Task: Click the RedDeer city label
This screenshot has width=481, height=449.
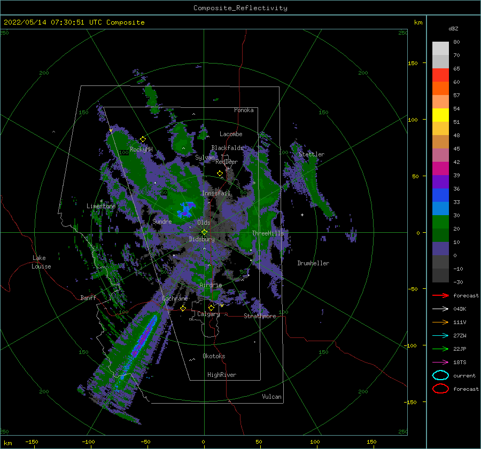Action: coord(227,162)
